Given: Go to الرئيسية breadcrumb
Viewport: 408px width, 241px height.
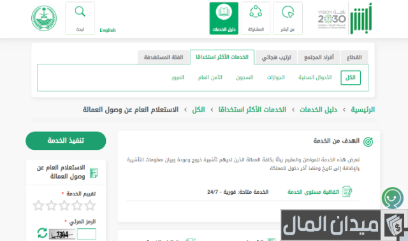Looking at the screenshot, I should [x=363, y=110].
